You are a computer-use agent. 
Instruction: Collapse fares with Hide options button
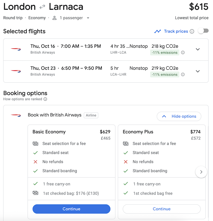coord(179,116)
